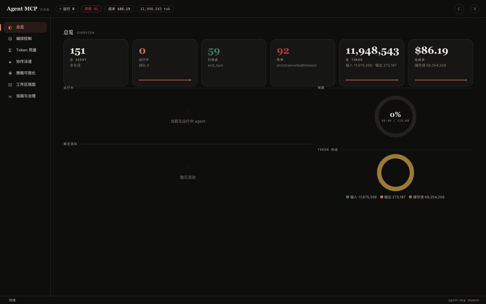Viewport: 486px width, 304px height.
Task: Click the grid icon beside 工作区视图
Action: click(10, 85)
